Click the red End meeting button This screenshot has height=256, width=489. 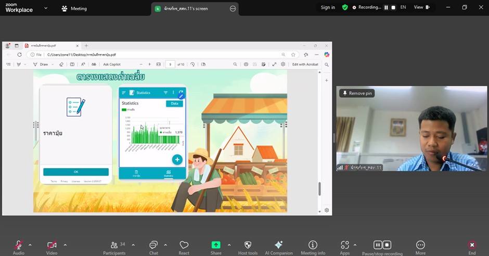point(472,245)
